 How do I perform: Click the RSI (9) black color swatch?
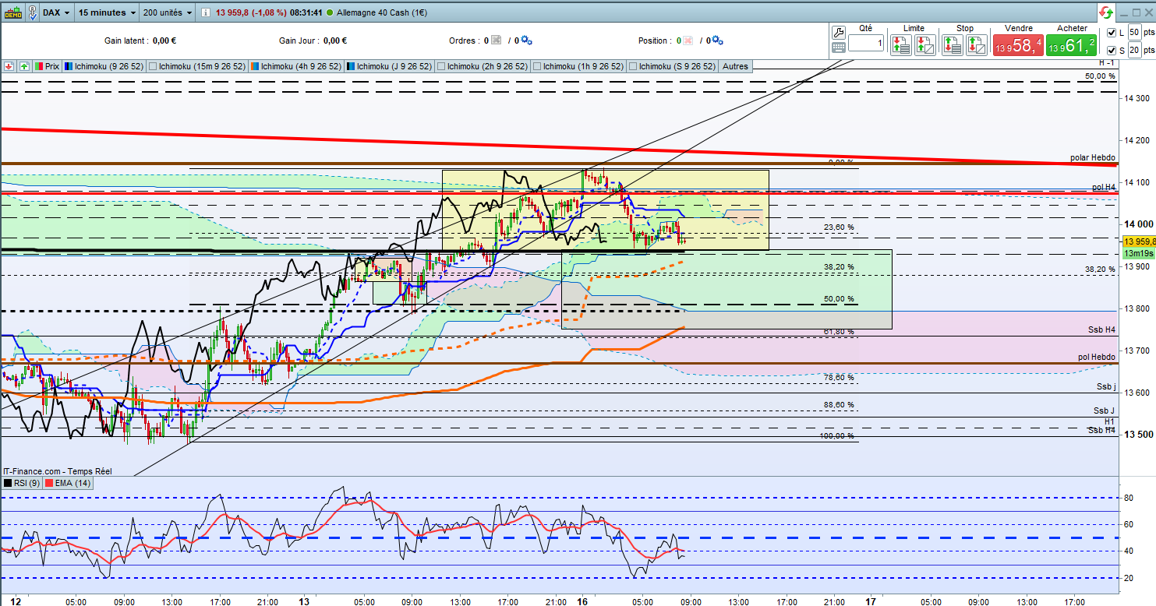tap(7, 484)
